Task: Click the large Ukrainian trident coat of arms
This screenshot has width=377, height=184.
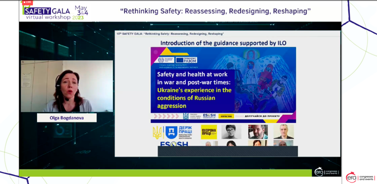Action: [157, 132]
